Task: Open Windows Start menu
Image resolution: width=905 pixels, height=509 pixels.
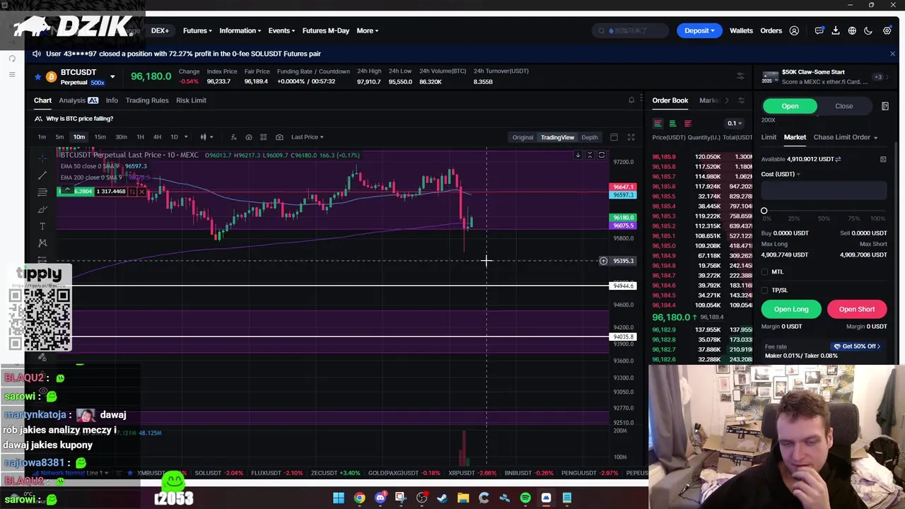Action: point(339,498)
